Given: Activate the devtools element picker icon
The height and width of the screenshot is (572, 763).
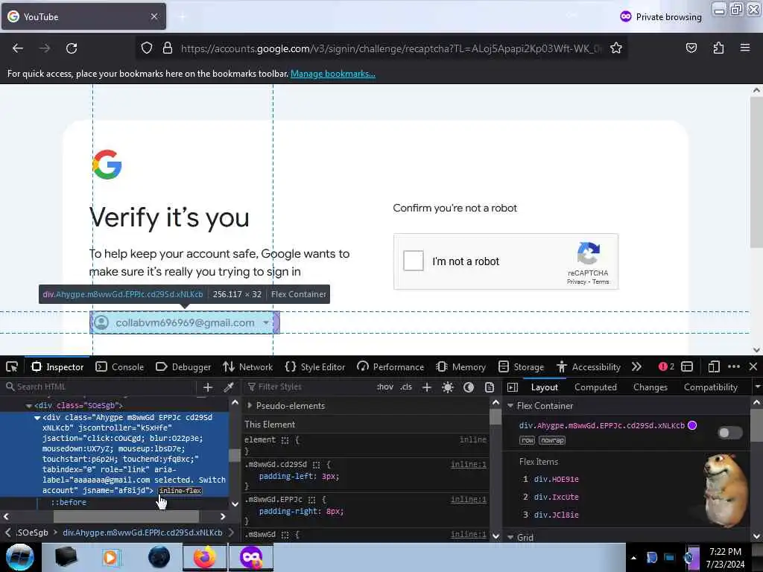Looking at the screenshot, I should point(12,366).
